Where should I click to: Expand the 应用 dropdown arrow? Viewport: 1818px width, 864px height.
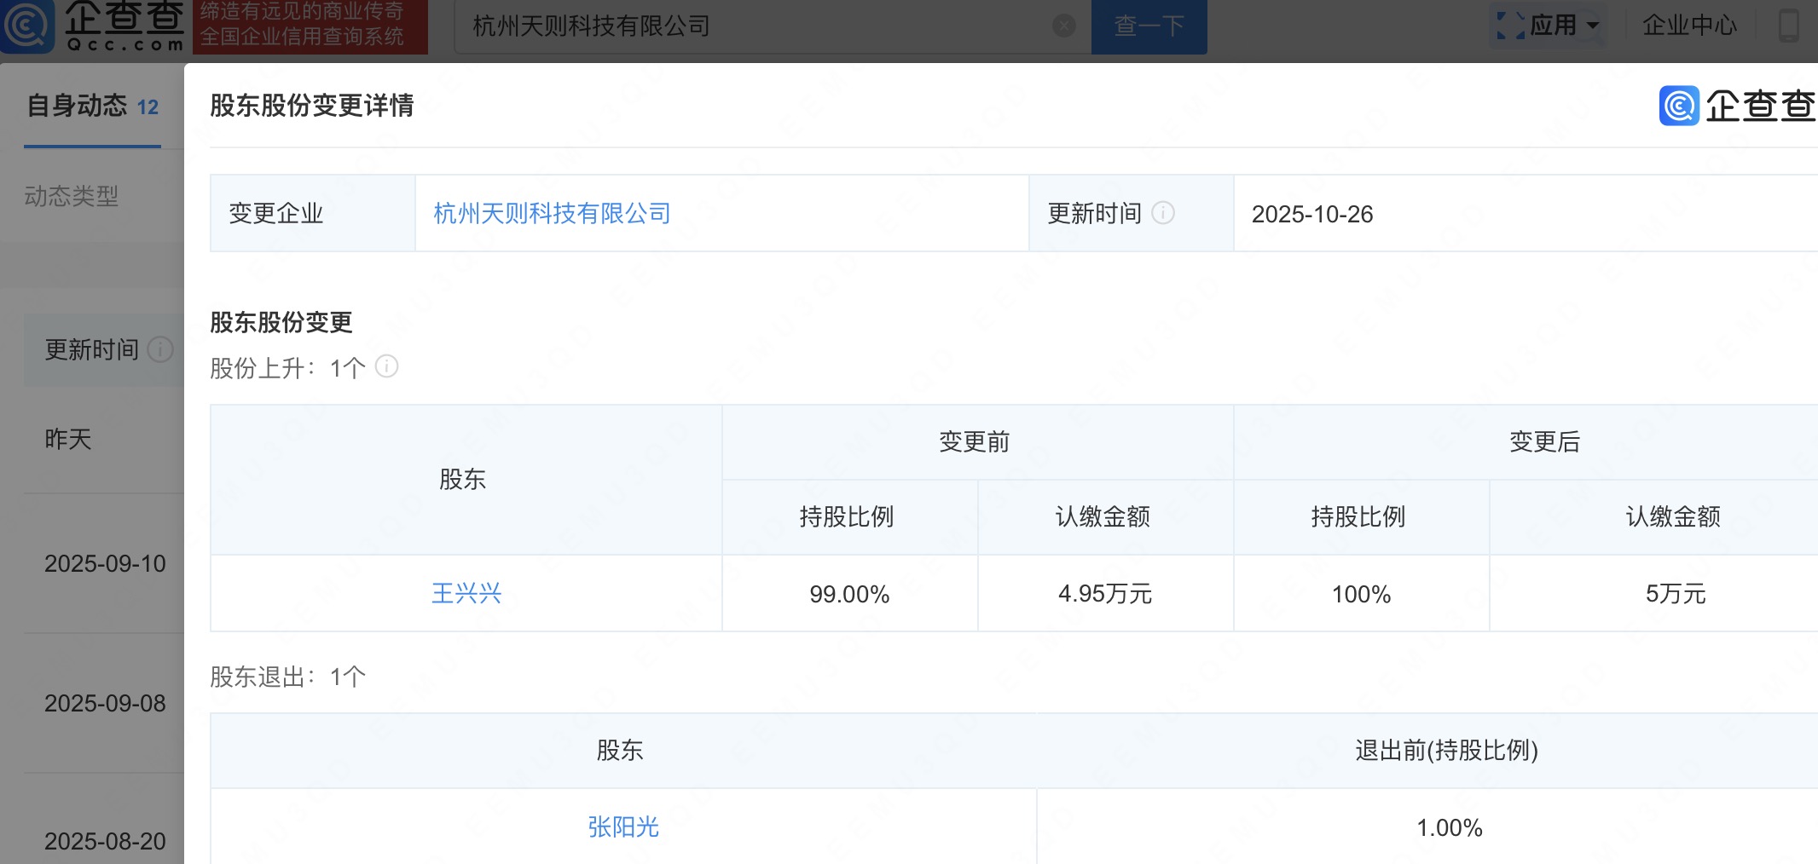pos(1592,26)
